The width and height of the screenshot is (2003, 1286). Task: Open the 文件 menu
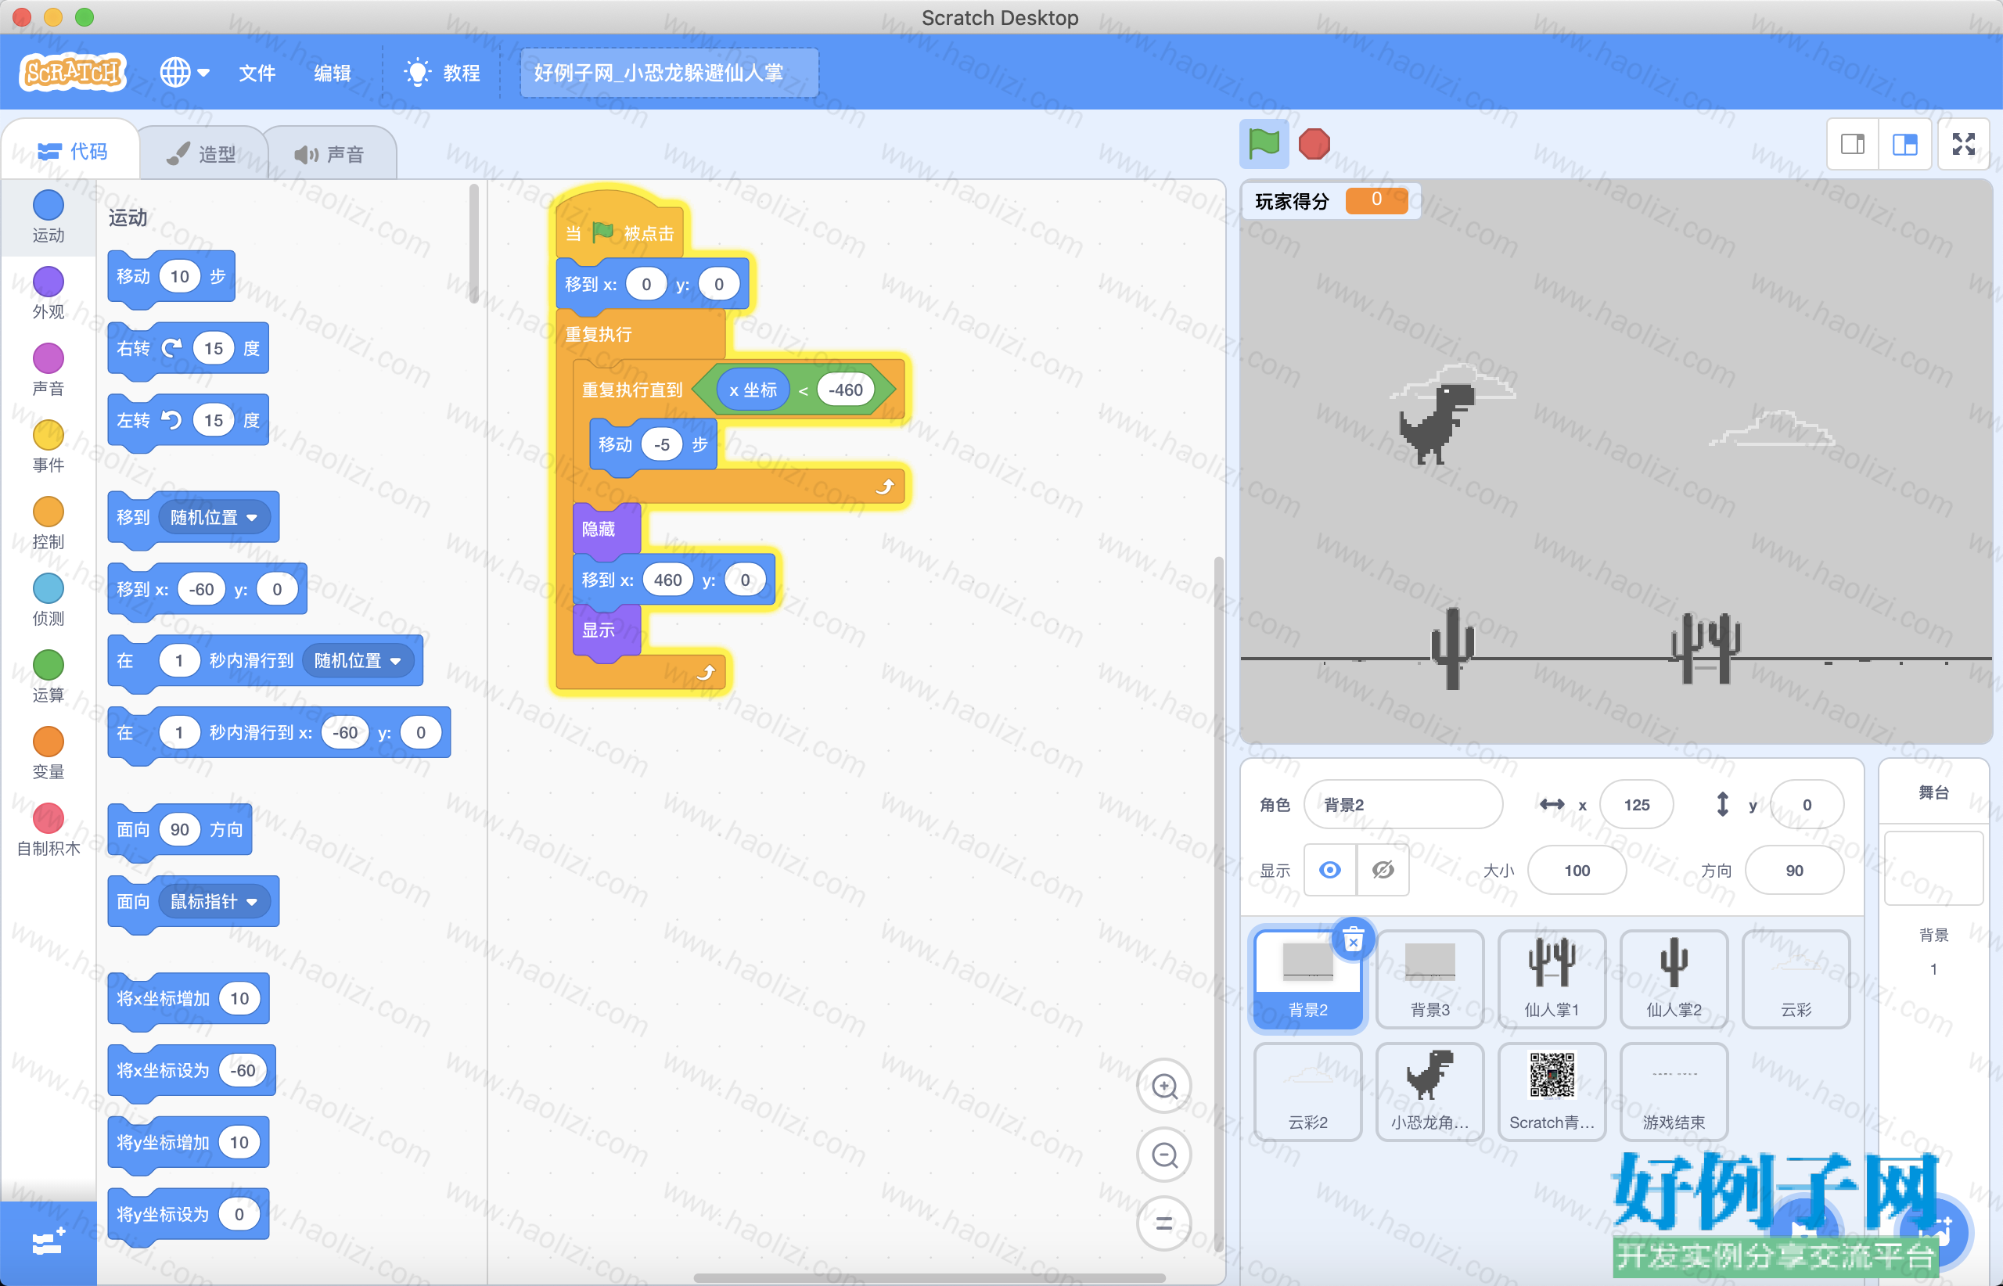257,73
